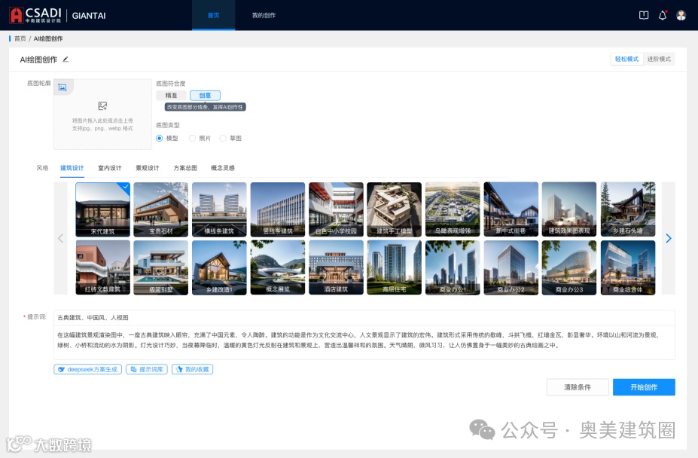Select the 横线条建筑 style thumbnail

click(x=219, y=209)
